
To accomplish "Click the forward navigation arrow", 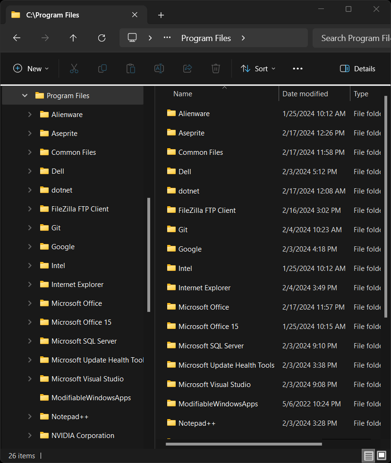I will coord(45,38).
